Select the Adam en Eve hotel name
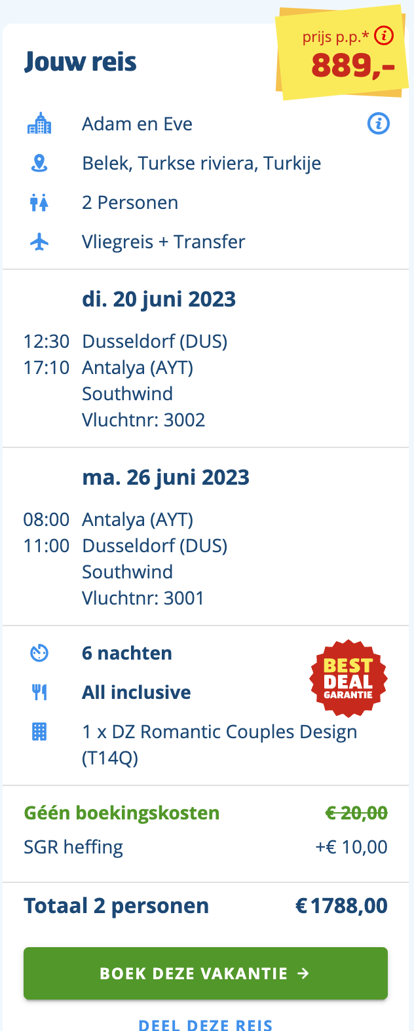Screen dimensions: 414x1031 137,124
